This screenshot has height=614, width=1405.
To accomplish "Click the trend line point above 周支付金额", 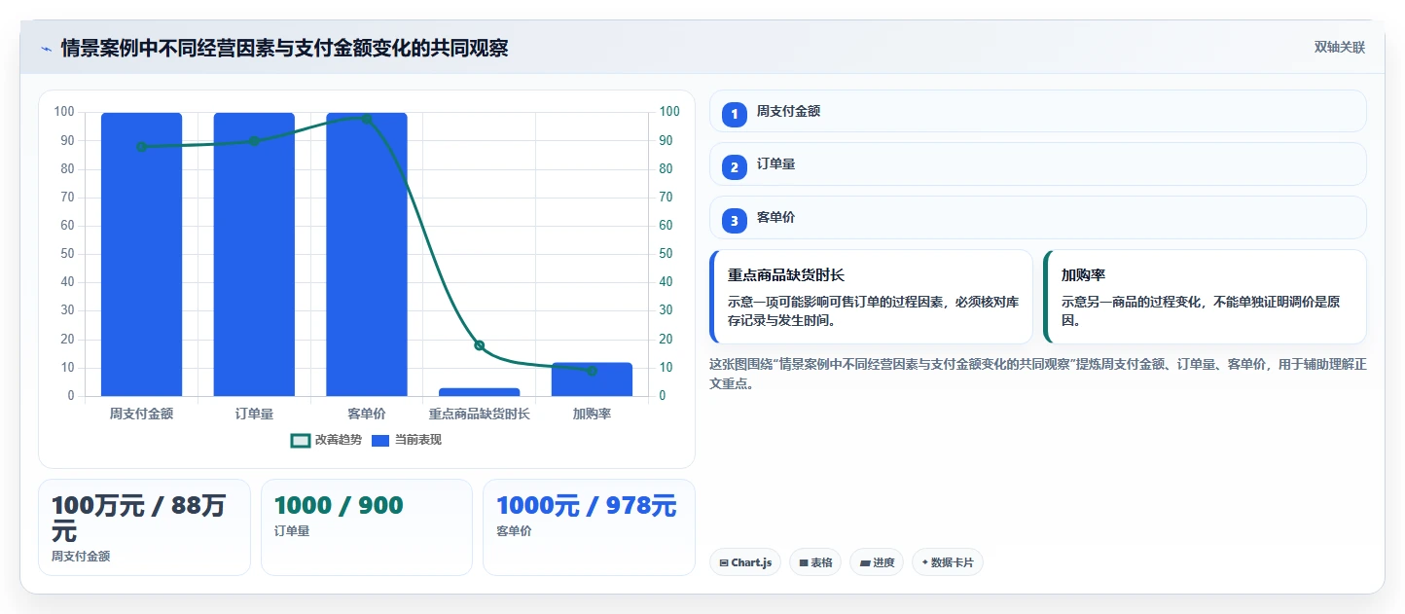I will coord(142,147).
